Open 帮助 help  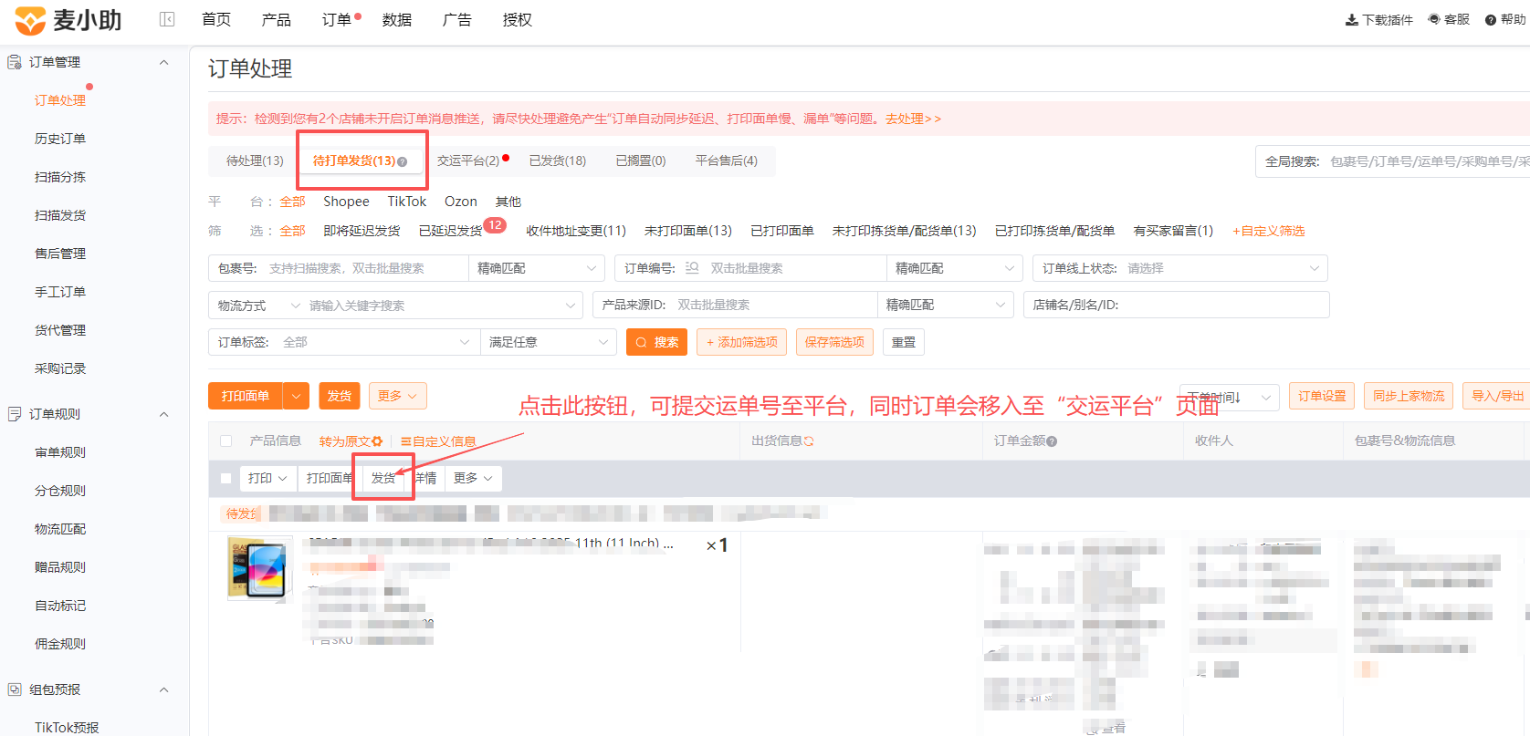tap(1505, 19)
